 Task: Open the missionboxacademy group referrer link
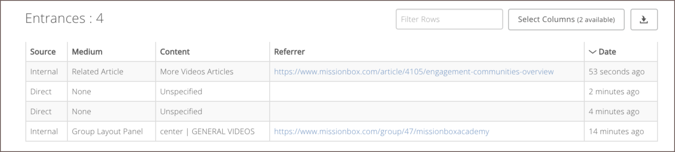tap(381, 131)
